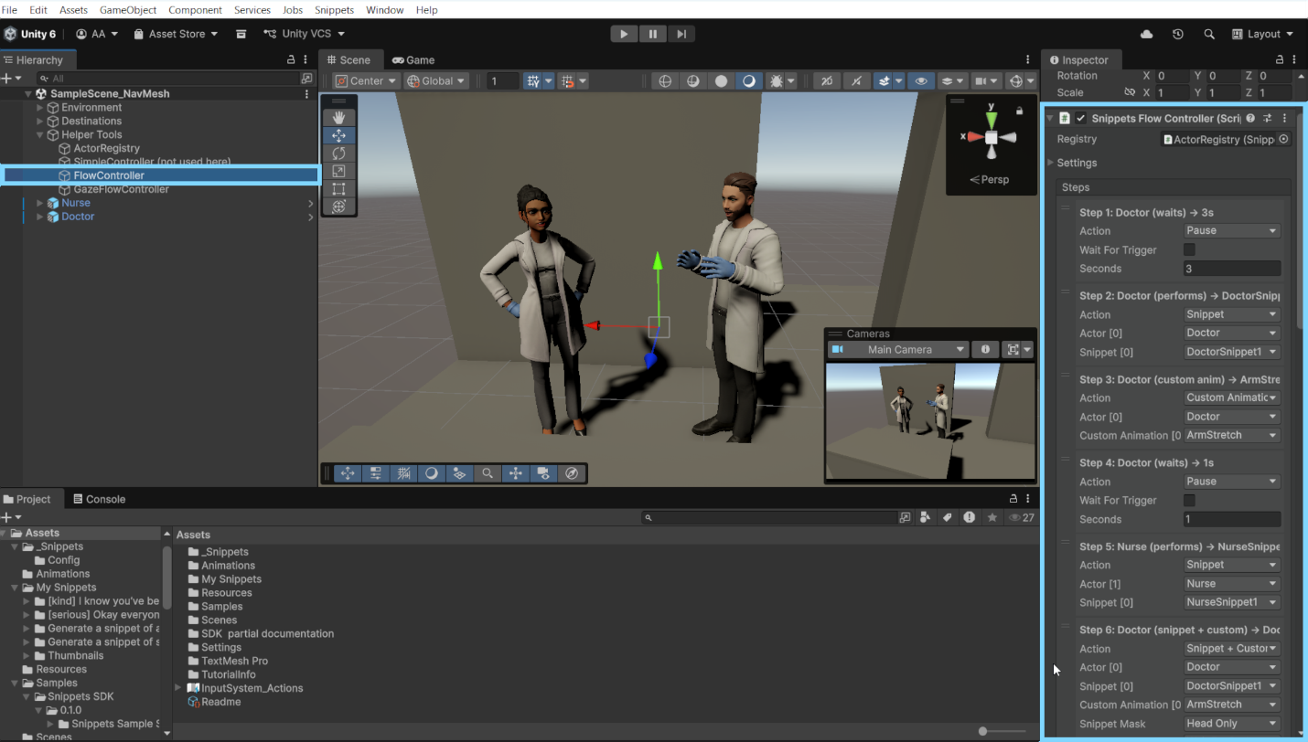Open Main Camera dropdown in Cameras overlay
Viewport: 1308px width, 742px height.
897,349
